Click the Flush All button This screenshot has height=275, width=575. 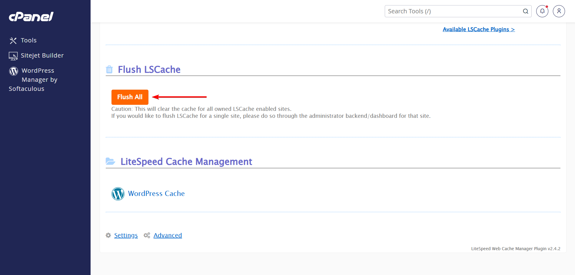pyautogui.click(x=130, y=97)
